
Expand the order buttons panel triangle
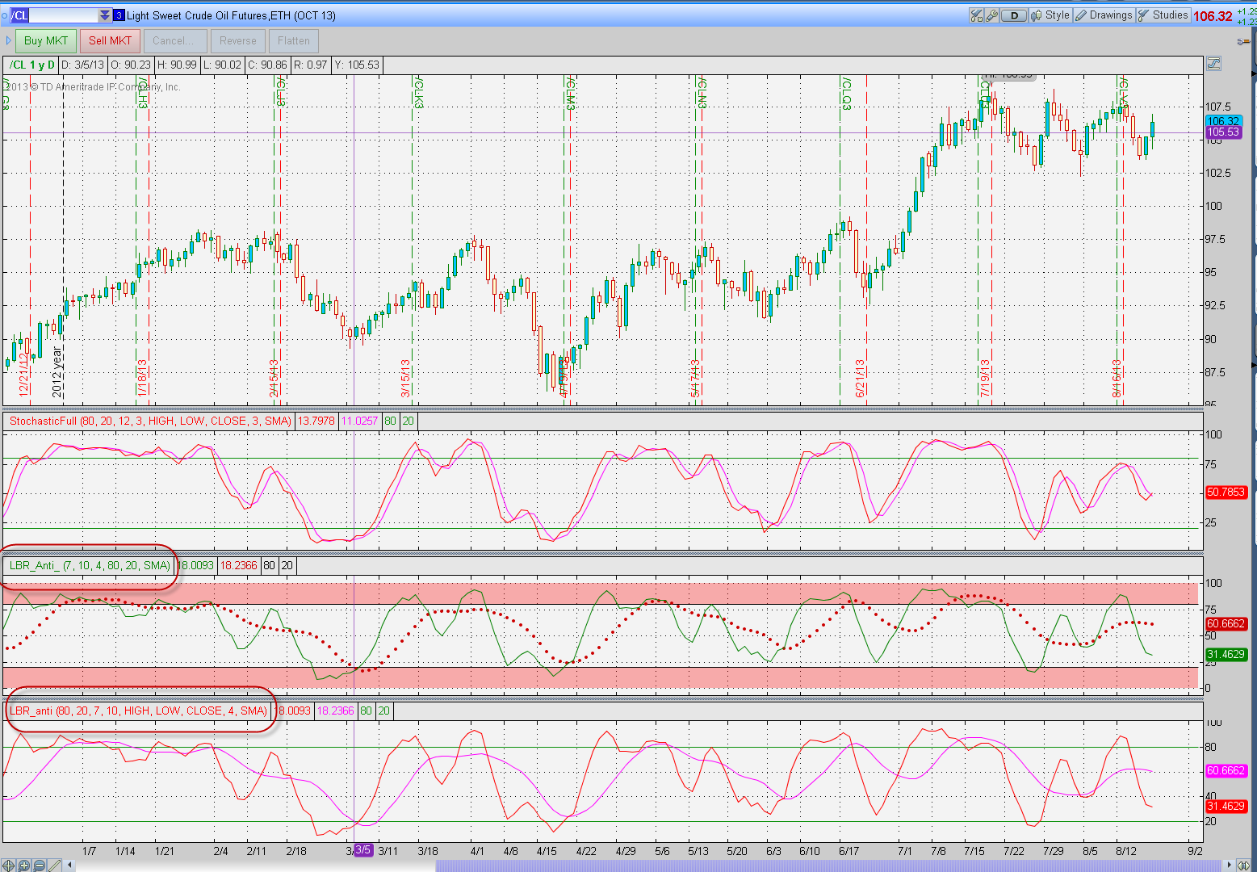(8, 40)
